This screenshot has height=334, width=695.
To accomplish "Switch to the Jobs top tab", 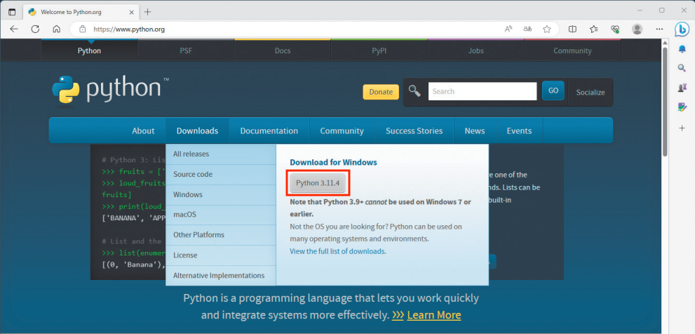I will pos(475,51).
